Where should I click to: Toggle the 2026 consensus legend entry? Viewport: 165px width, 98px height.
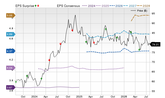tap(116, 6)
